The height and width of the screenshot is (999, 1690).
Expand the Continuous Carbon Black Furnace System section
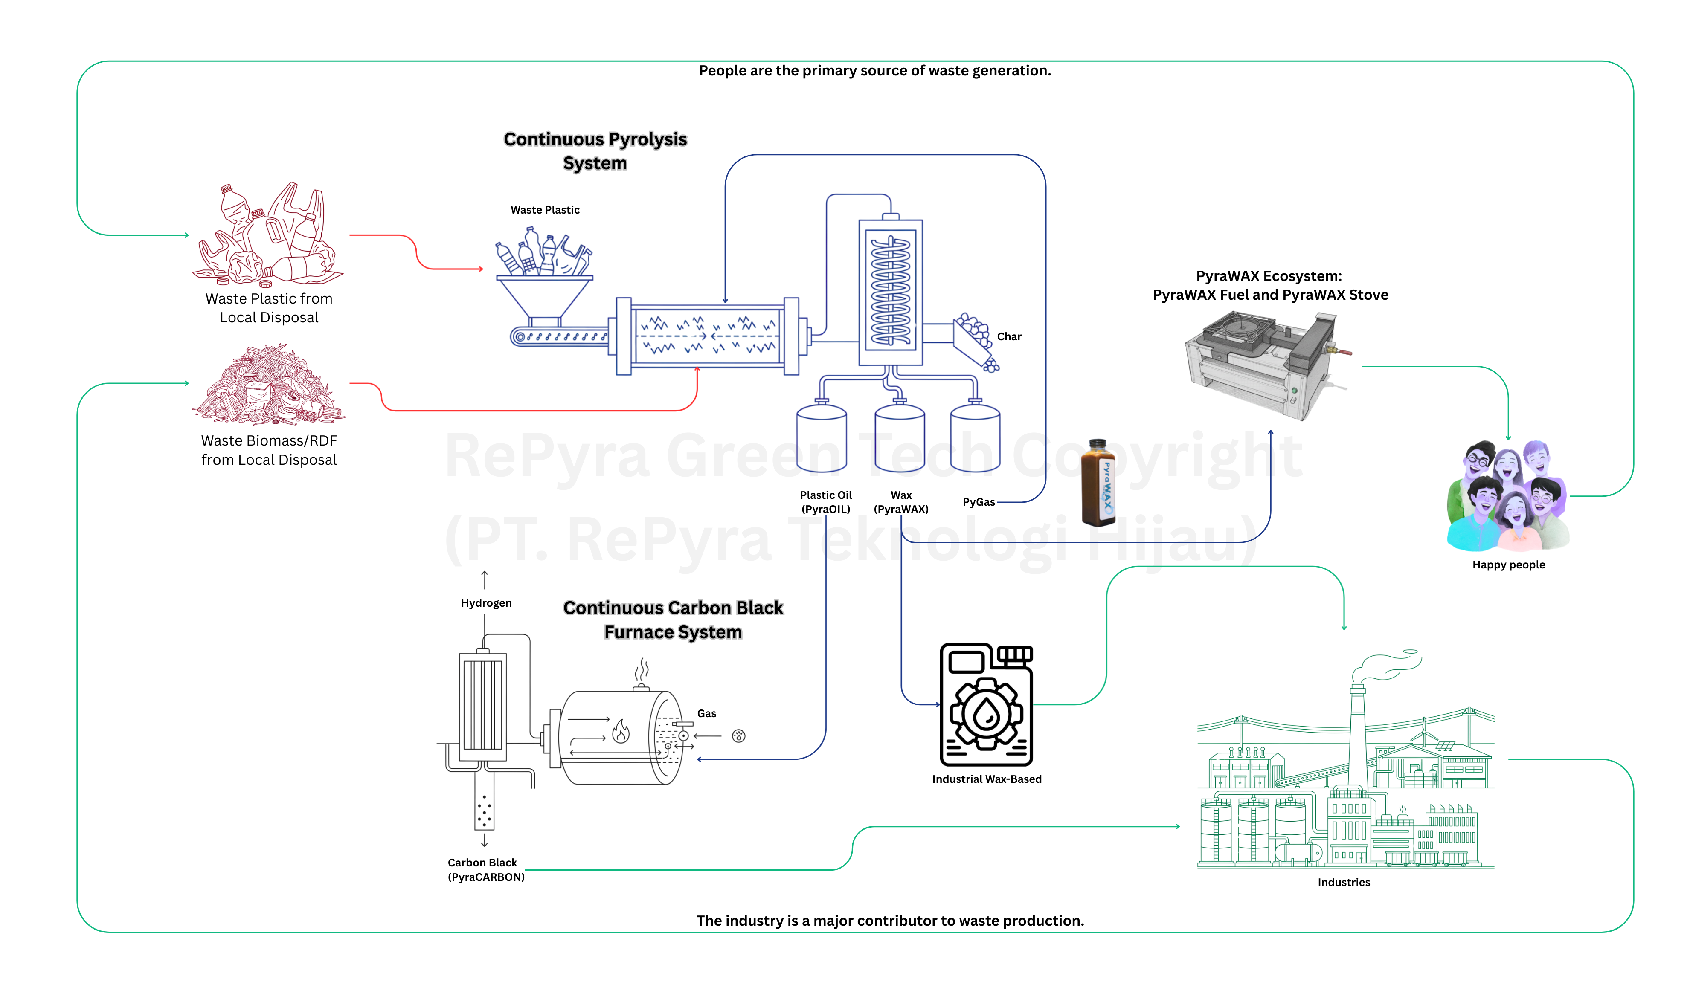pos(673,620)
